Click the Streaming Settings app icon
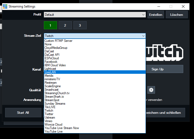 (x=5, y=6)
